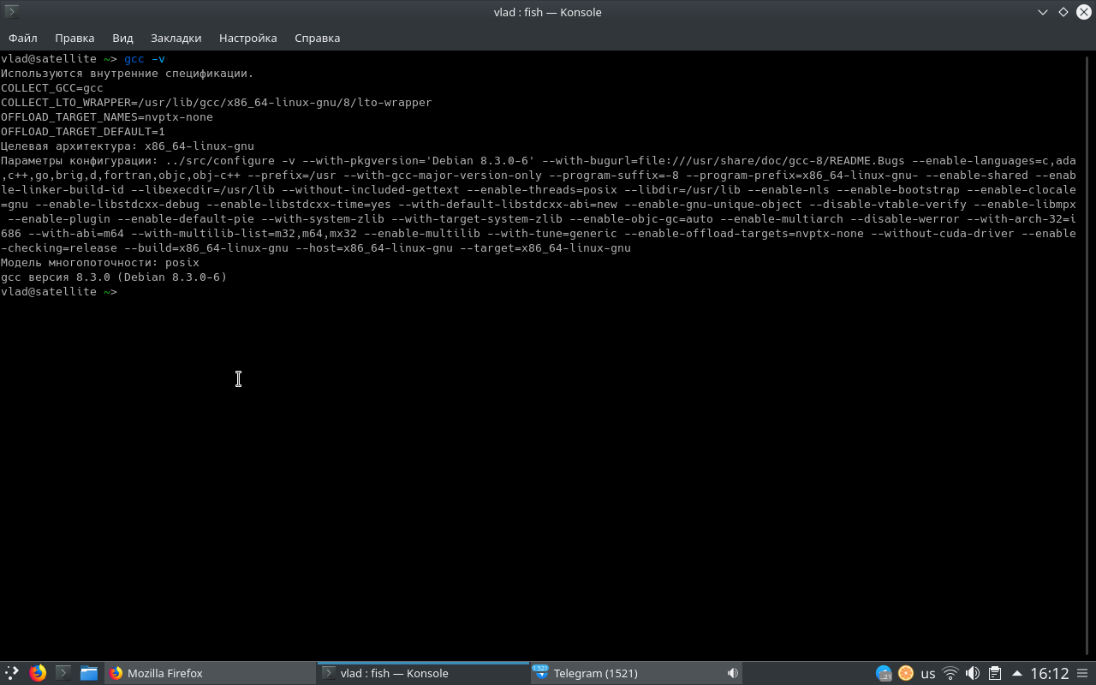Click the line 'Целевая архитектура: x86_64-linux-gnu'
The height and width of the screenshot is (685, 1096).
click(128, 146)
